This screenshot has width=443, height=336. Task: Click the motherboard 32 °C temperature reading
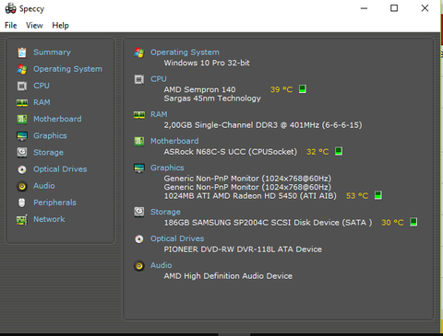[317, 152]
